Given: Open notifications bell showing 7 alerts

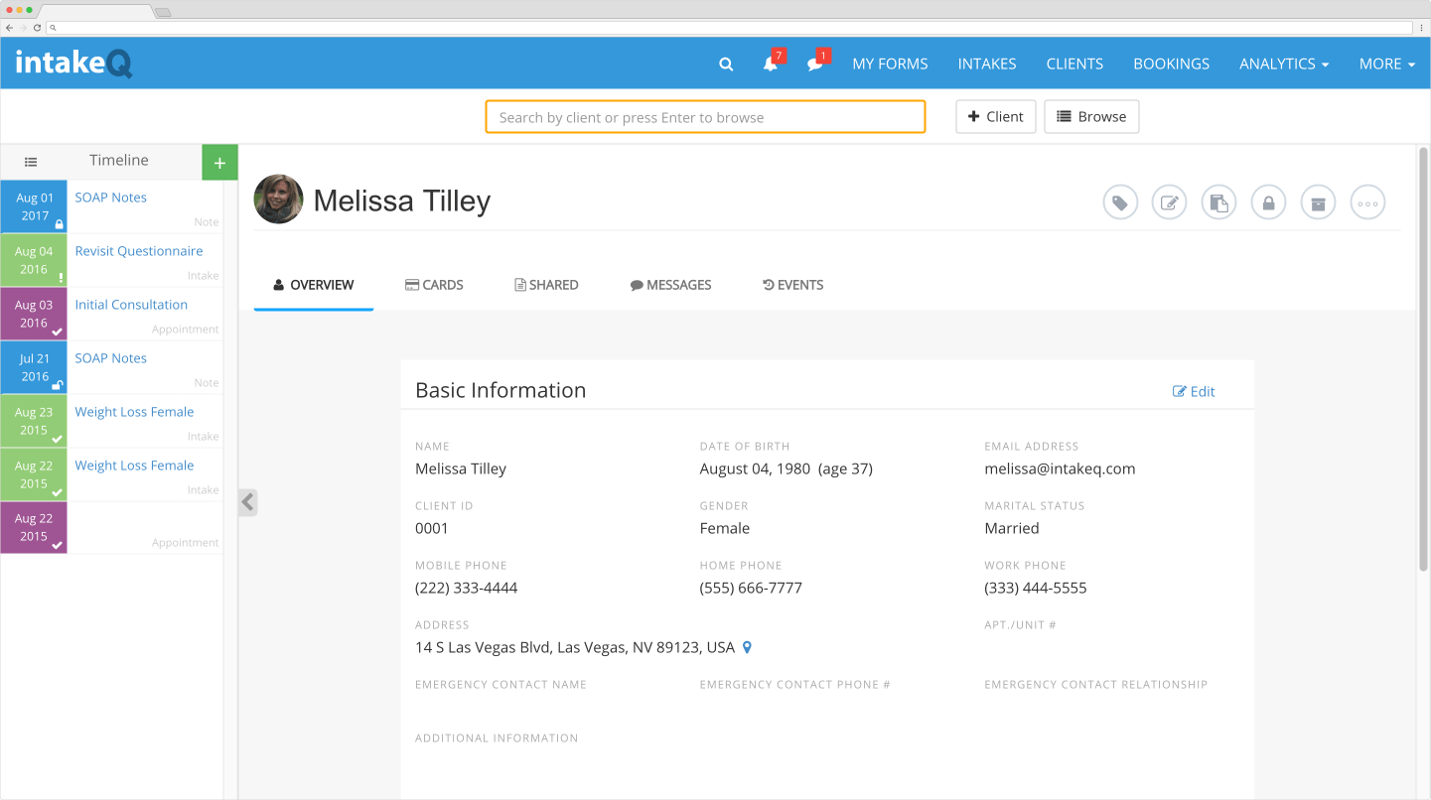Looking at the screenshot, I should tap(770, 64).
